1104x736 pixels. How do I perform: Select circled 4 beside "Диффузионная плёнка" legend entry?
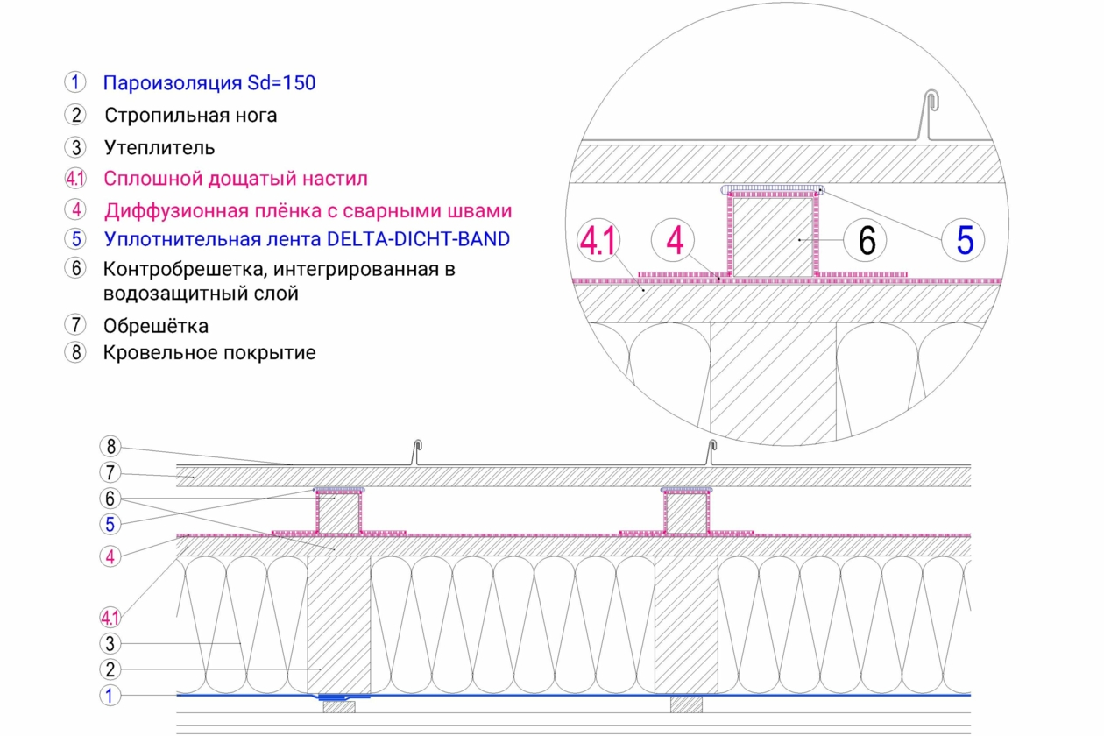(76, 210)
